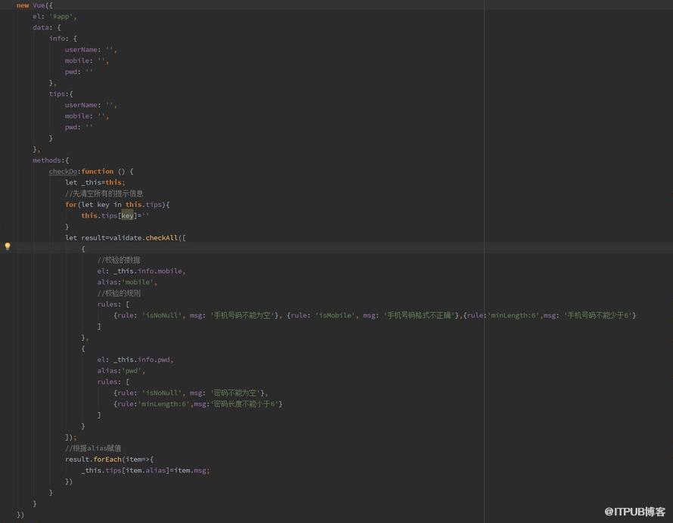This screenshot has width=673, height=523.
Task: Click mobile property inside the info object
Action: pyautogui.click(x=77, y=61)
